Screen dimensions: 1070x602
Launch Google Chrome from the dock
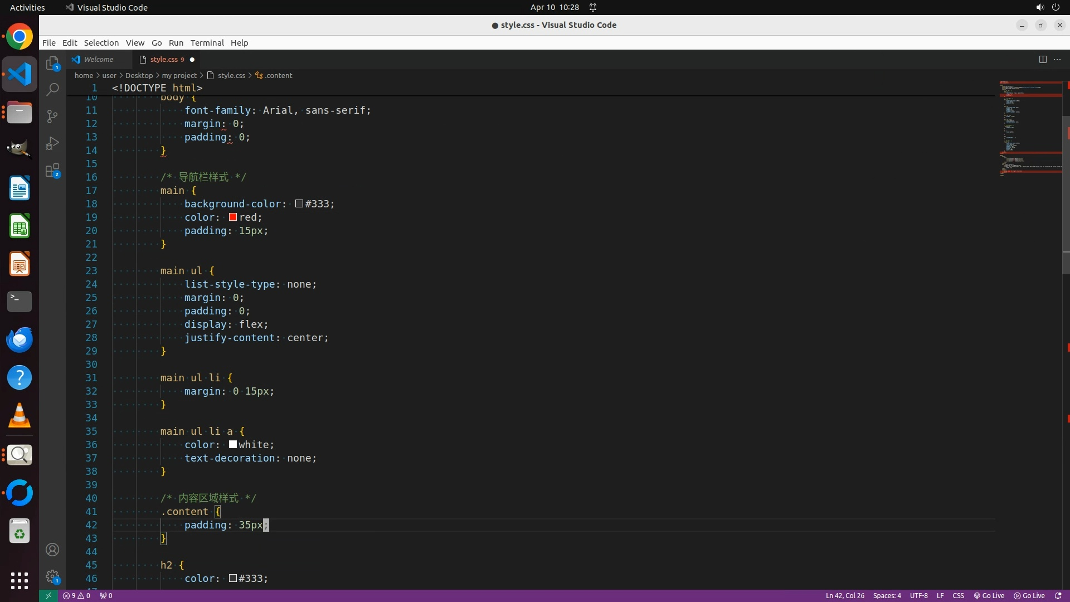coord(20,37)
